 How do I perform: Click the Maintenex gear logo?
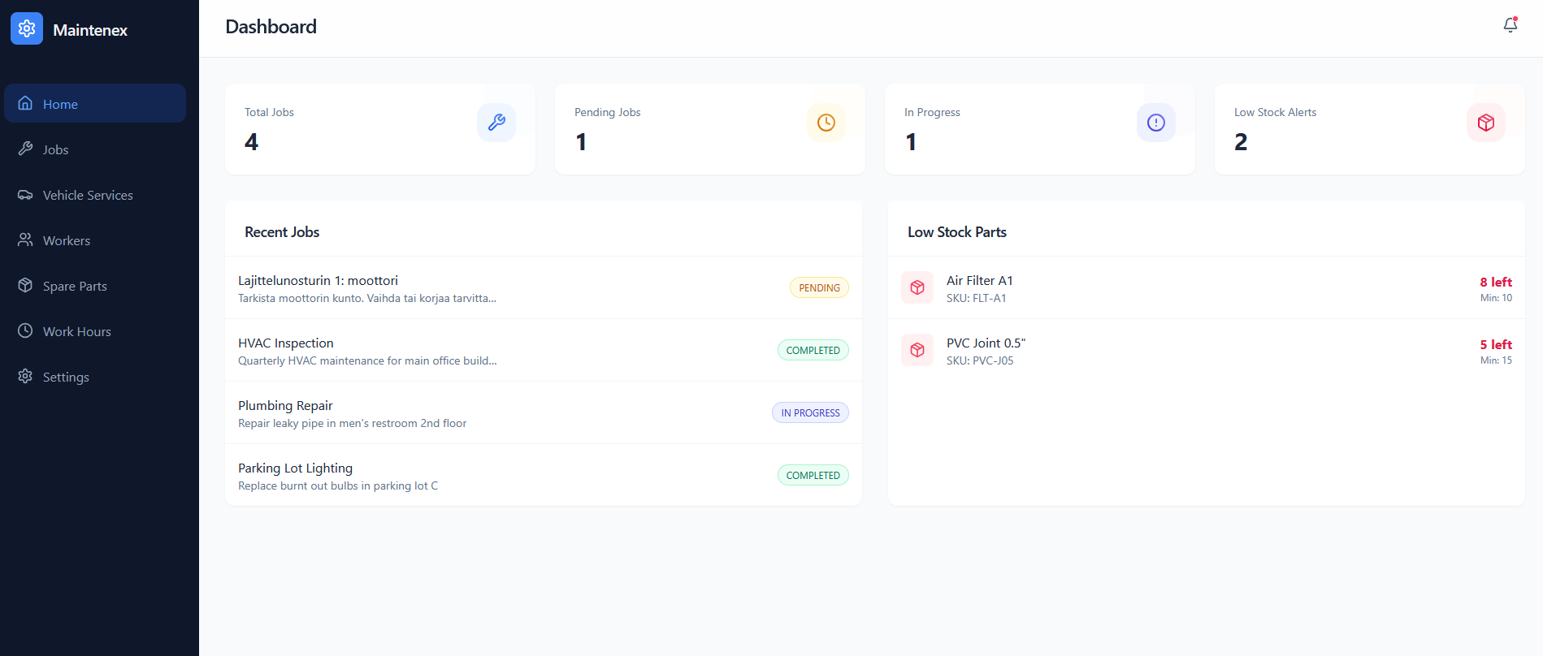(x=27, y=29)
